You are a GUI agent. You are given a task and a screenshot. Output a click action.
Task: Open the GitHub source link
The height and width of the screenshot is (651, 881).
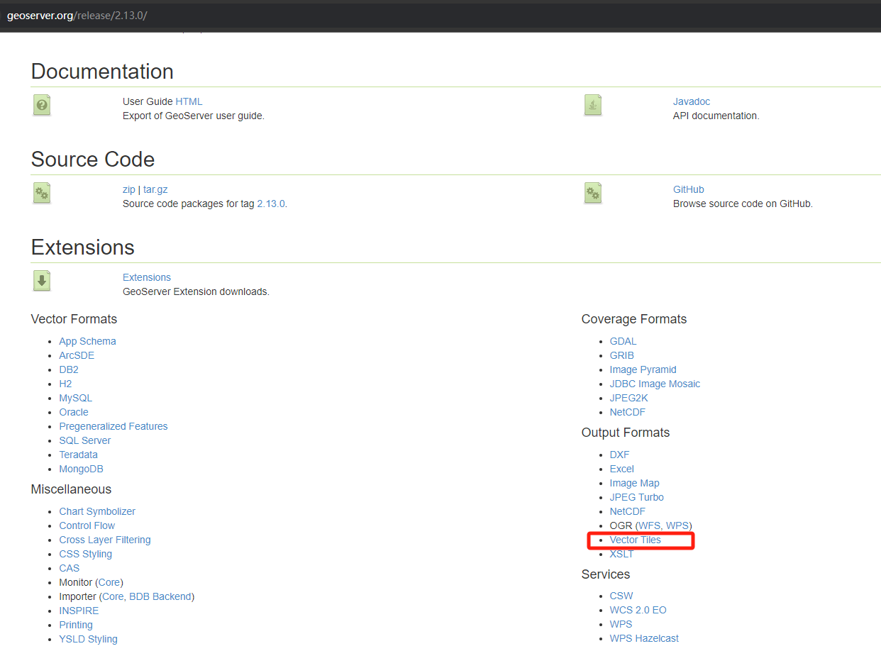point(688,189)
